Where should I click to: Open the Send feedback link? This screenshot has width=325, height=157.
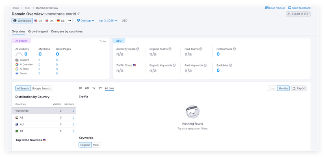pos(299,8)
